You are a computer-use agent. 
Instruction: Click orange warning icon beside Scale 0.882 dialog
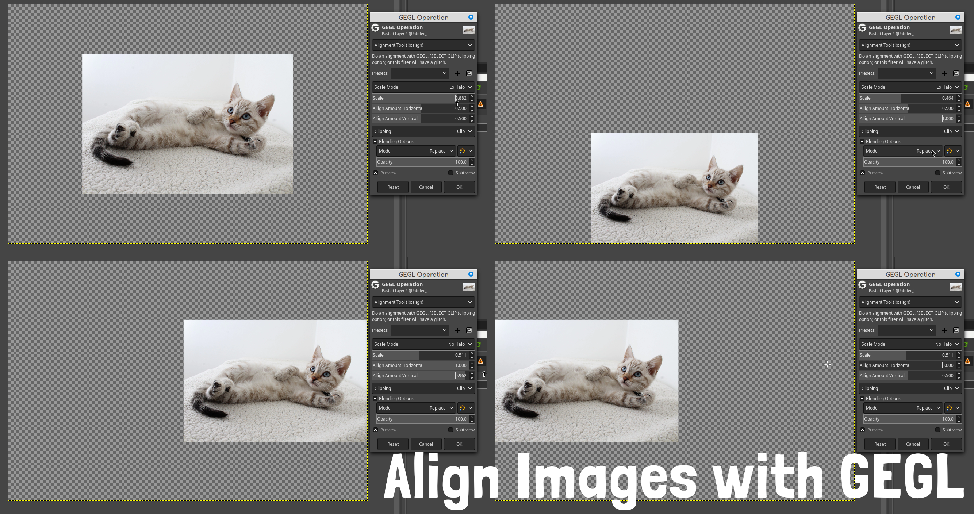[480, 104]
